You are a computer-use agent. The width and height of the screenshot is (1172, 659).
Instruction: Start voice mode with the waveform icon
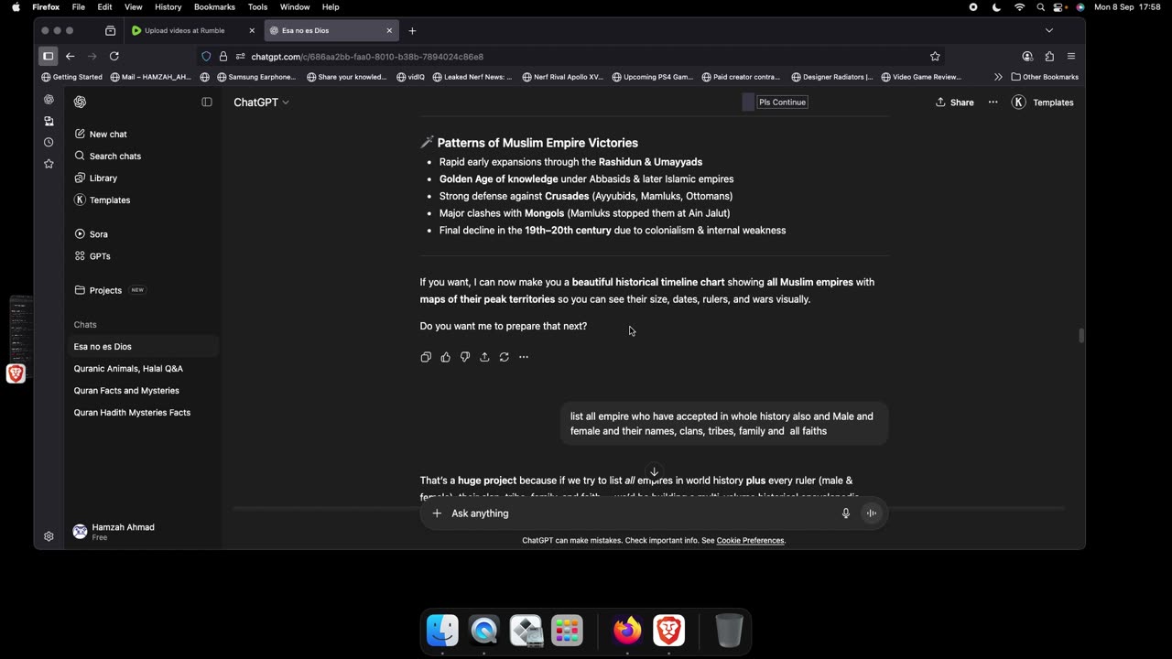tap(872, 513)
